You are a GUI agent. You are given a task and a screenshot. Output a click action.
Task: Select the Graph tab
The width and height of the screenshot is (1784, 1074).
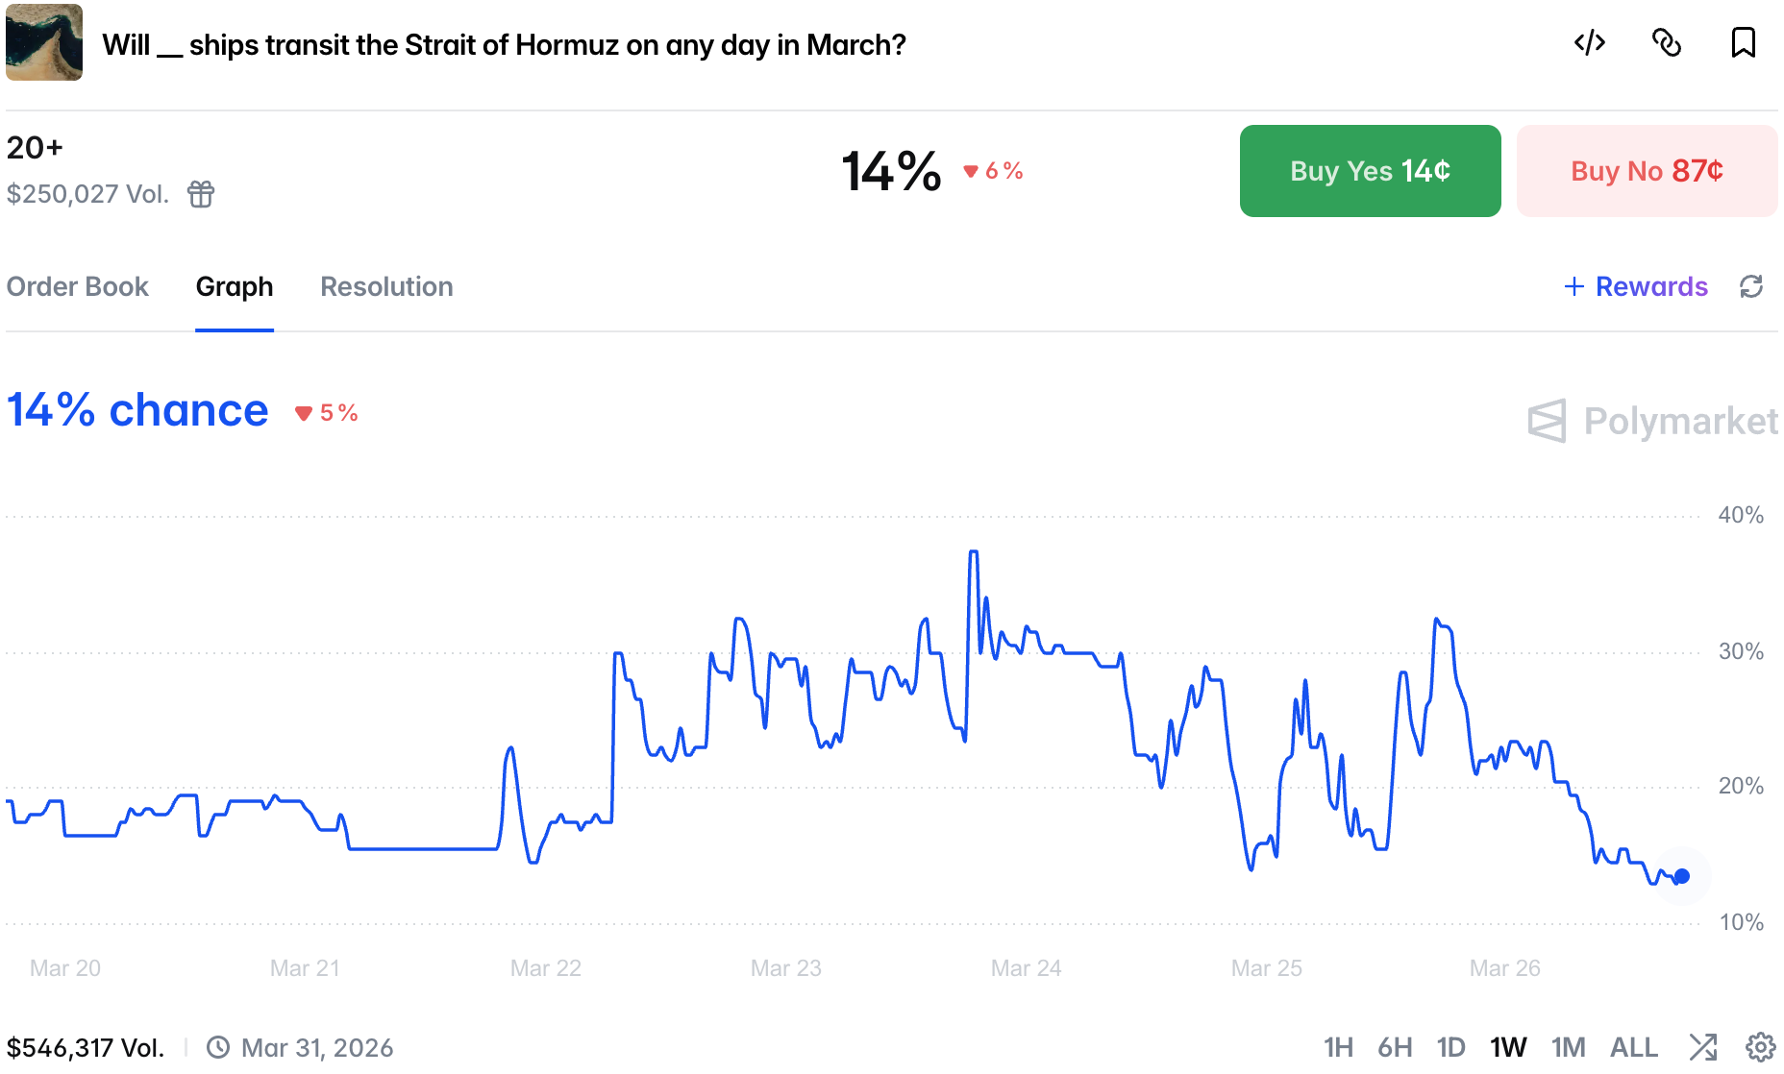(235, 286)
